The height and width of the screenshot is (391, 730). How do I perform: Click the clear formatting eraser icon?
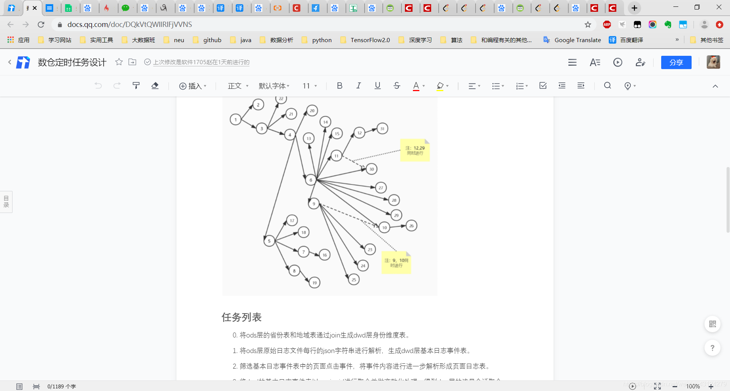pyautogui.click(x=155, y=86)
